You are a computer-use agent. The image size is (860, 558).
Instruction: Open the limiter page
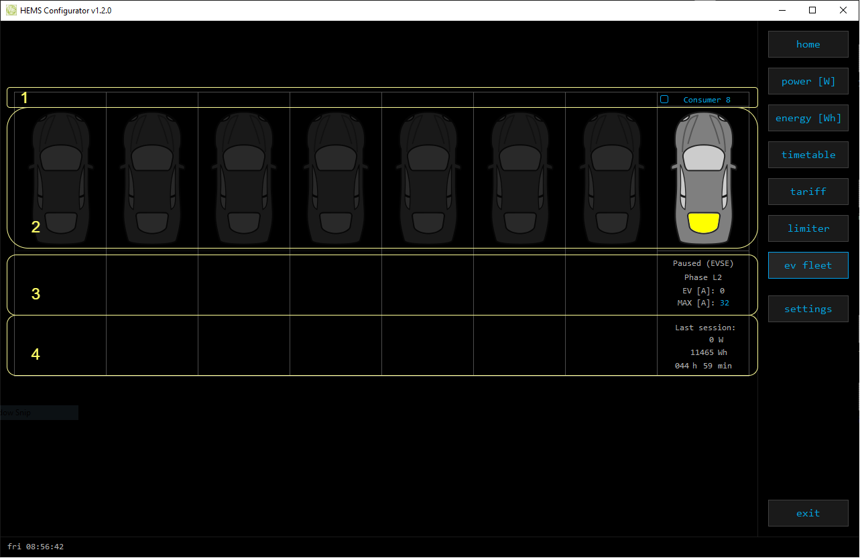[808, 228]
